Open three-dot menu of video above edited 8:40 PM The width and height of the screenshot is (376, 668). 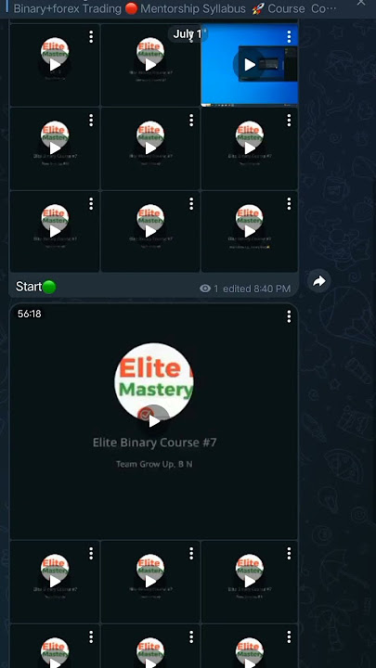(289, 204)
